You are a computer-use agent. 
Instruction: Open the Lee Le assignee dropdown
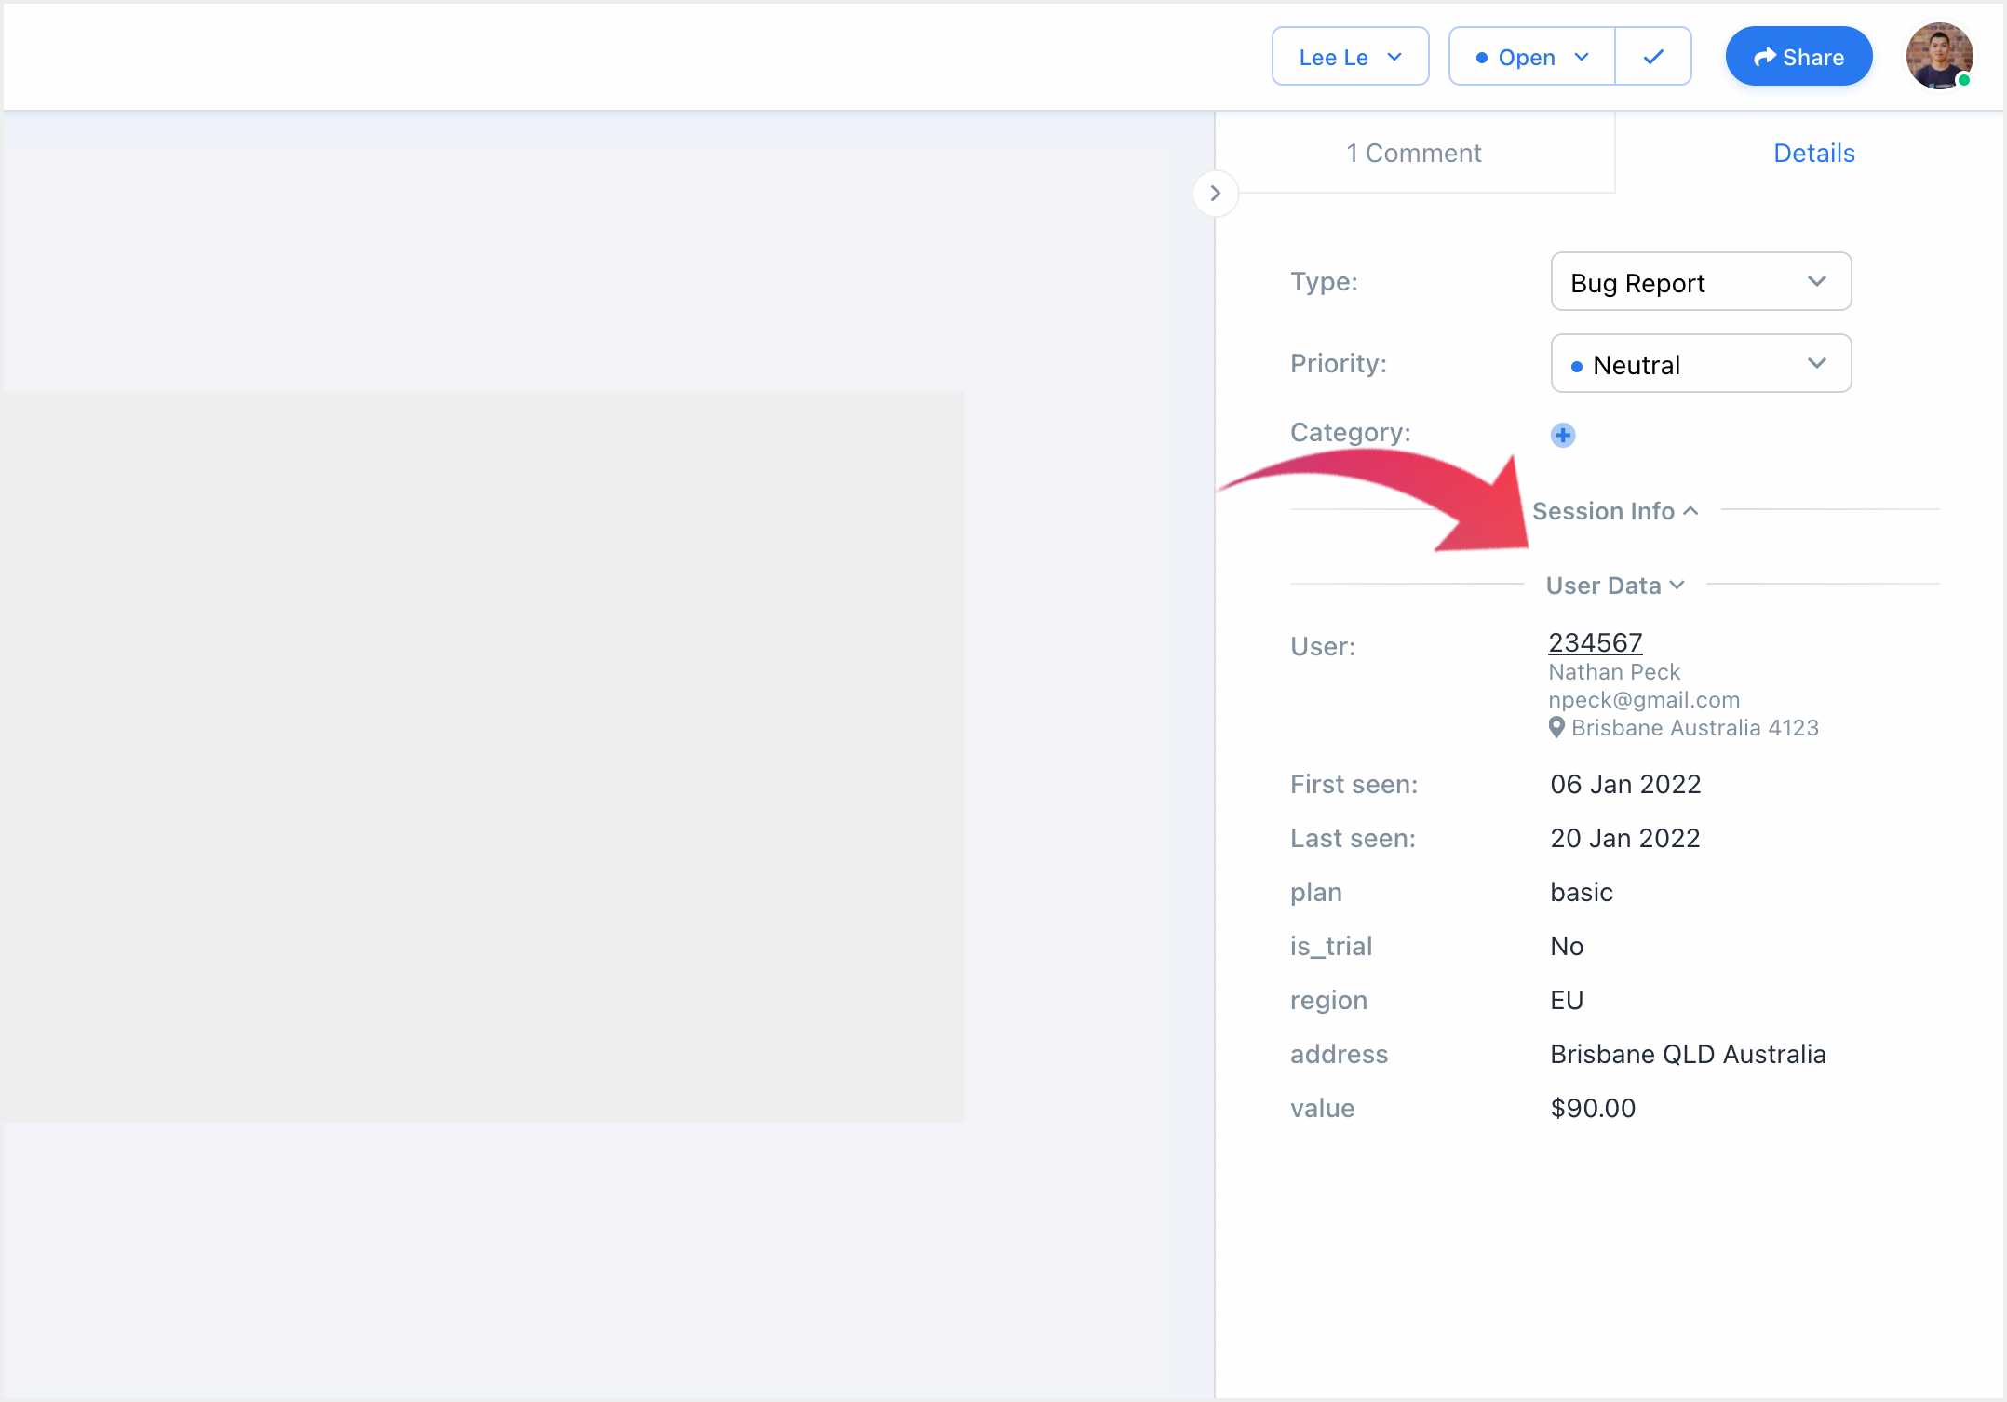click(1350, 57)
